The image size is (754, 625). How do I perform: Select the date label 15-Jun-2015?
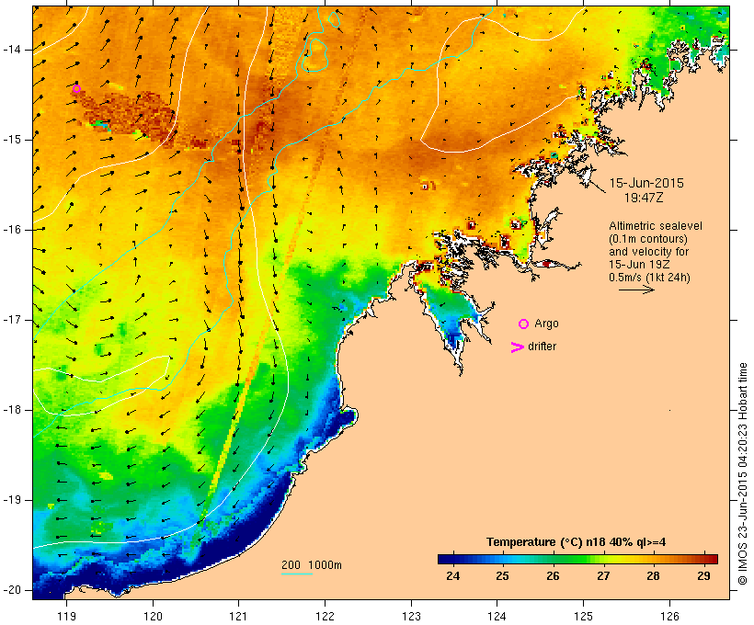click(x=646, y=183)
